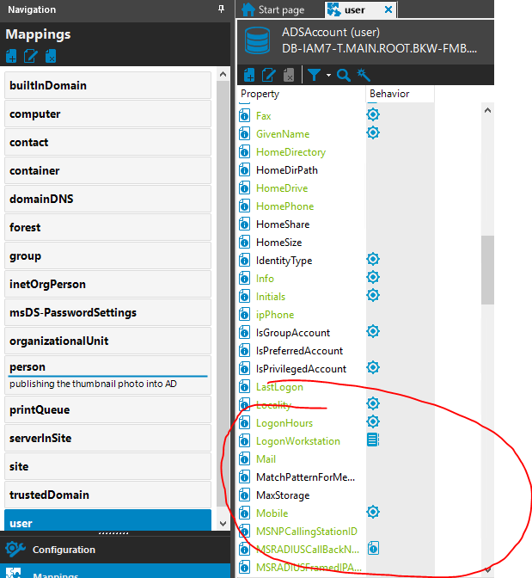The image size is (532, 578).
Task: Click the Property column header
Action: [301, 94]
